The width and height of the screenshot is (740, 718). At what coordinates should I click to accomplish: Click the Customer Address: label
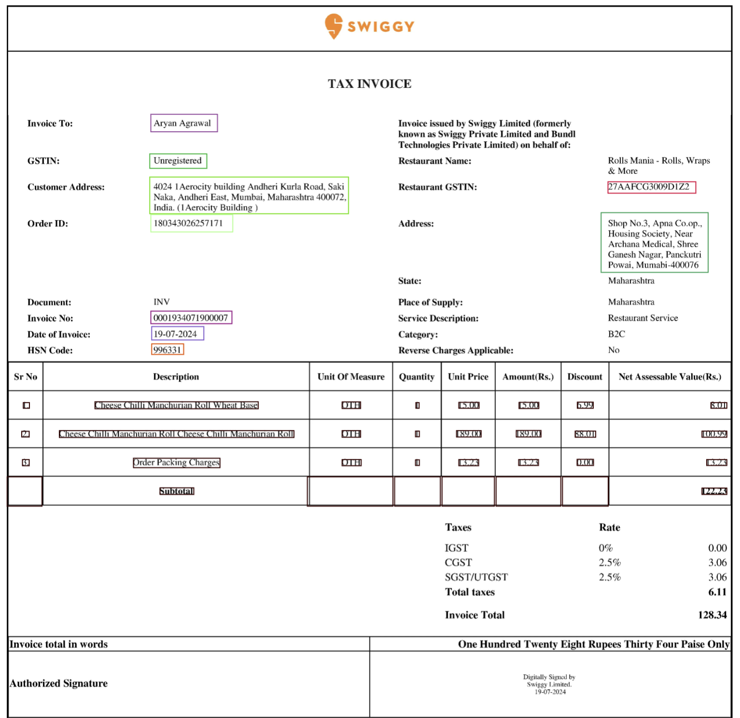click(66, 187)
